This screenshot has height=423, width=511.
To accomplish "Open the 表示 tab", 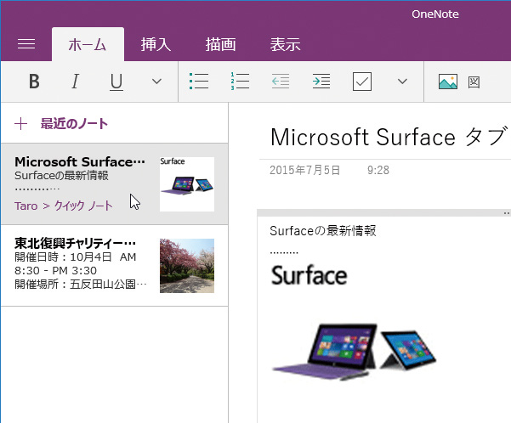I will point(285,44).
